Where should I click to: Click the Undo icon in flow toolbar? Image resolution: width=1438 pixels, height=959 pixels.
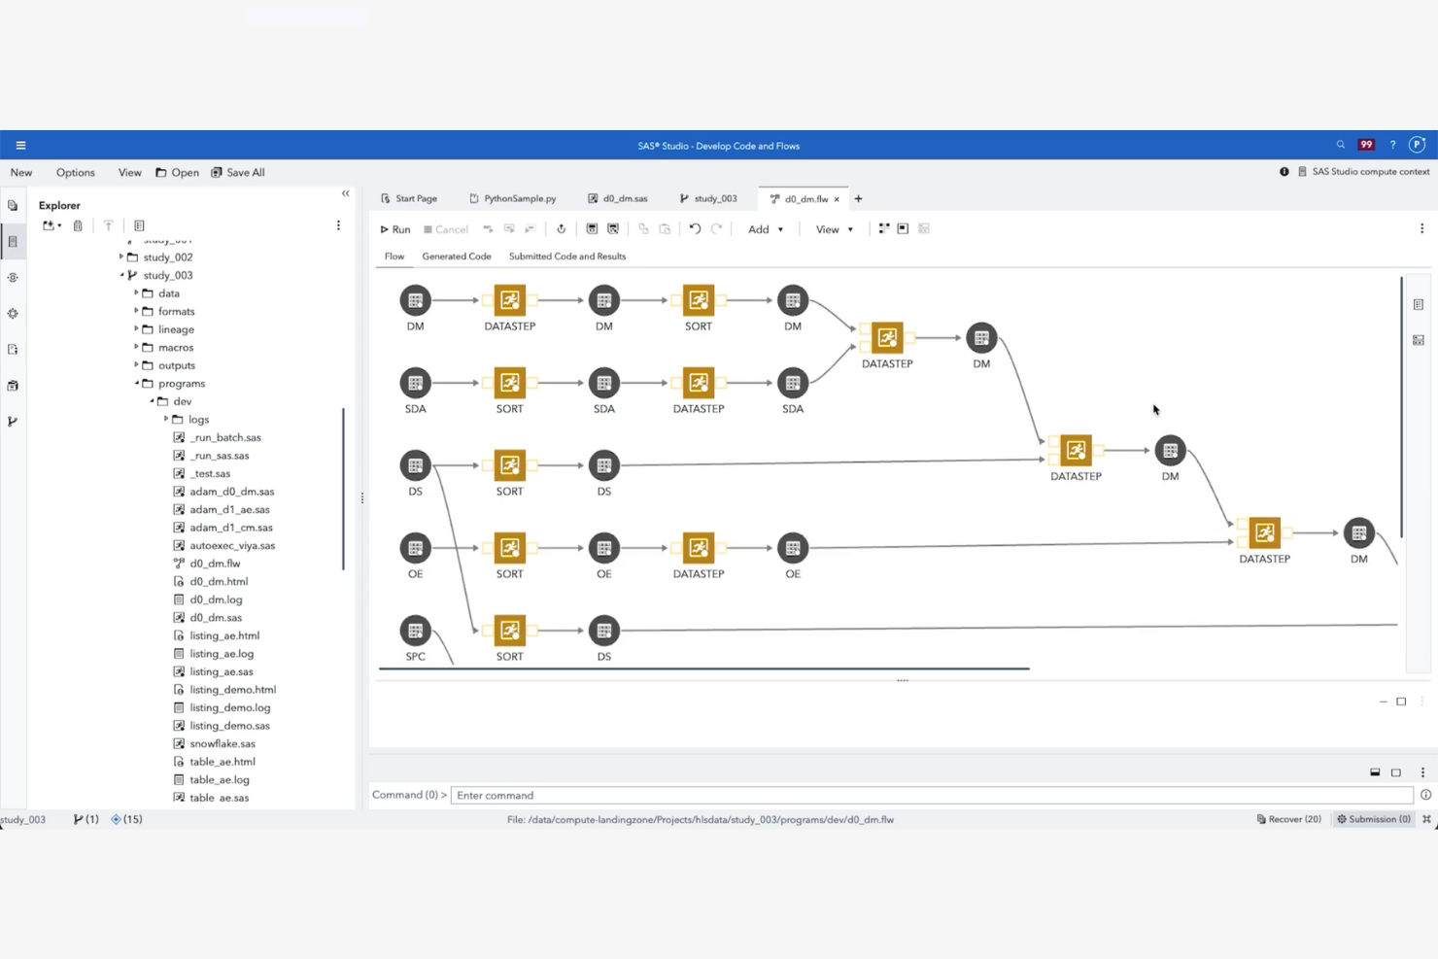695,229
